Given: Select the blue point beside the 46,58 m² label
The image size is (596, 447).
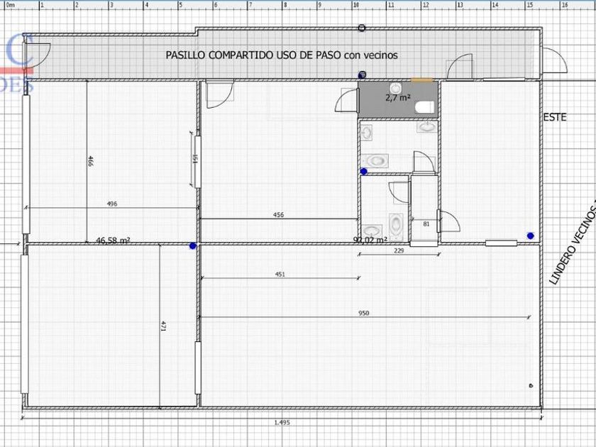Looking at the screenshot, I should [192, 246].
